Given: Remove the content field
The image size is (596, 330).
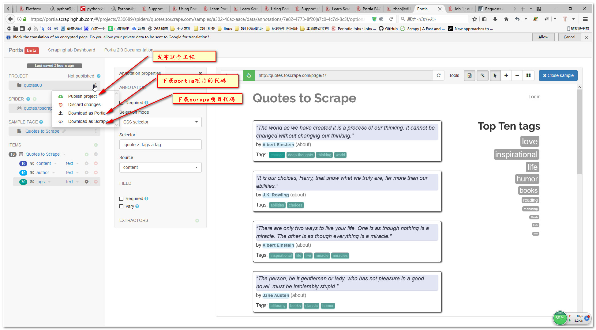Looking at the screenshot, I should tap(96, 163).
